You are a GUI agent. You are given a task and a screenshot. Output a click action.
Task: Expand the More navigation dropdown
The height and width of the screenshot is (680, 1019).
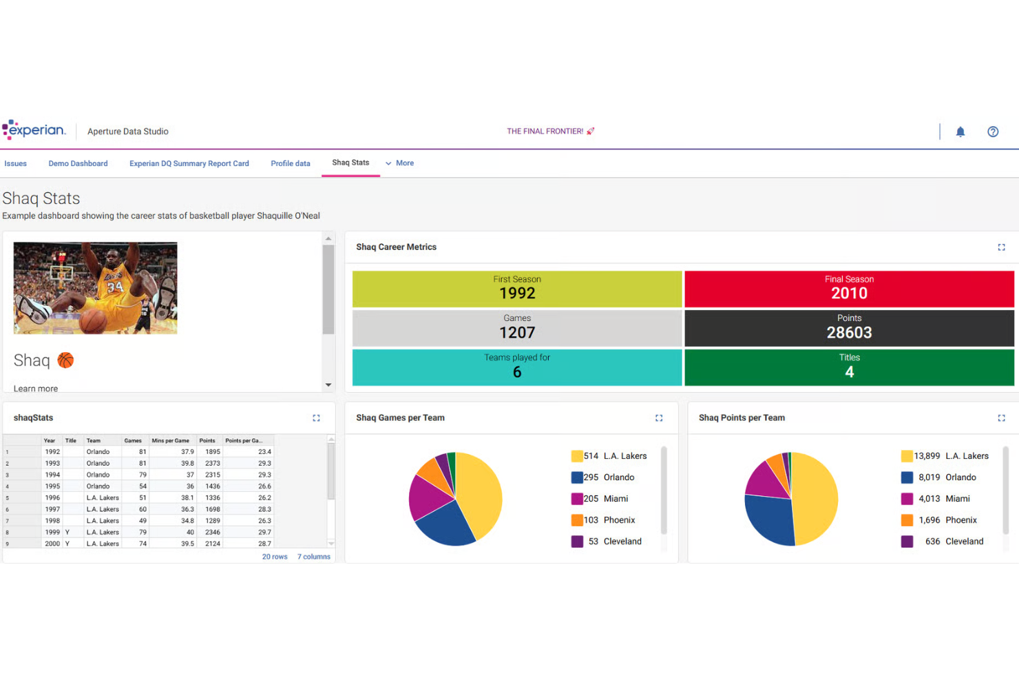coord(399,163)
